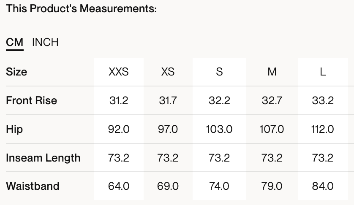Screen dimensions: 354x205
Task: Select the M size column header
Action: (272, 72)
